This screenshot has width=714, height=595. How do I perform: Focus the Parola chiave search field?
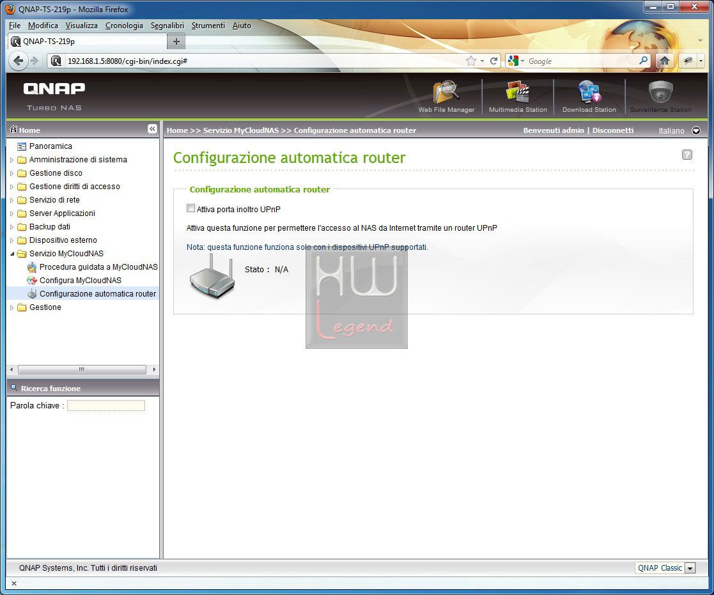point(106,405)
